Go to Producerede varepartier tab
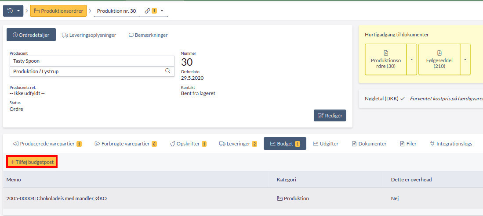This screenshot has height=216, width=483. (x=47, y=144)
